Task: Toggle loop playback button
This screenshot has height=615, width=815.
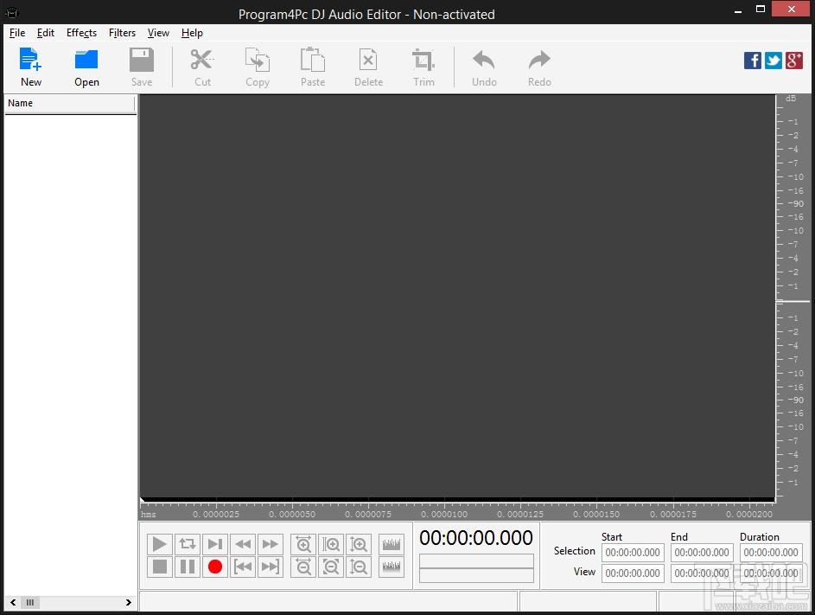Action: tap(188, 544)
